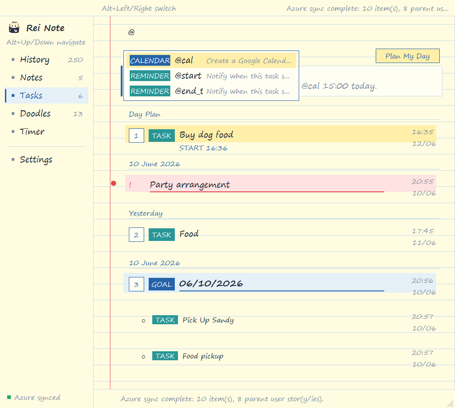This screenshot has height=408, width=455.
Task: Click the square bullet before Timer
Action: (x=13, y=131)
